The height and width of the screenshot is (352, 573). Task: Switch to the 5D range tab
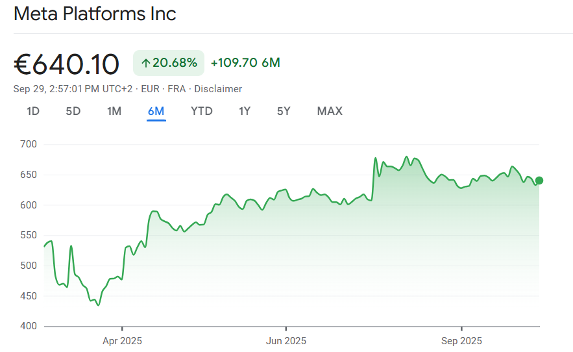73,111
